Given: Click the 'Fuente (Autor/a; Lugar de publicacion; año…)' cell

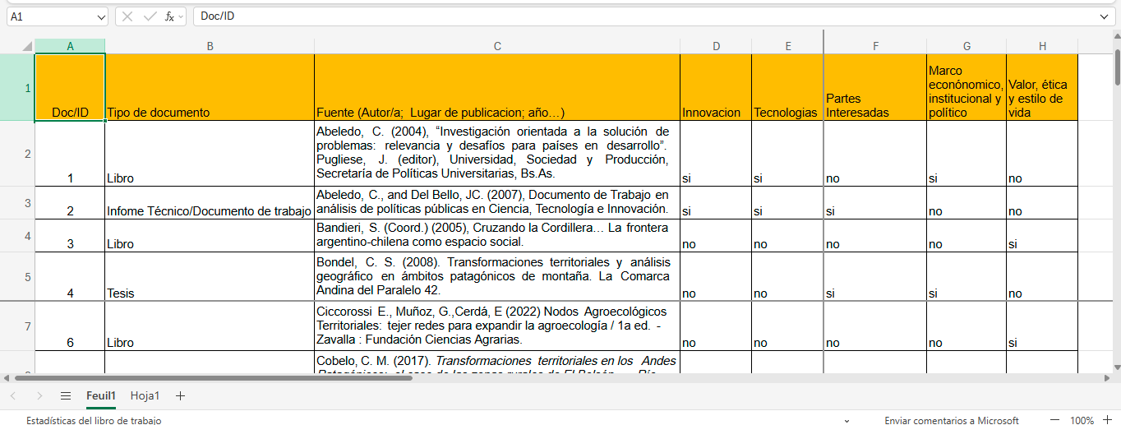Looking at the screenshot, I should pos(497,88).
